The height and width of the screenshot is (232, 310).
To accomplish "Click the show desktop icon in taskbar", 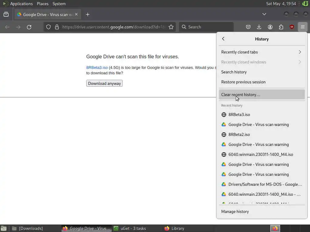I will click(x=4, y=228).
